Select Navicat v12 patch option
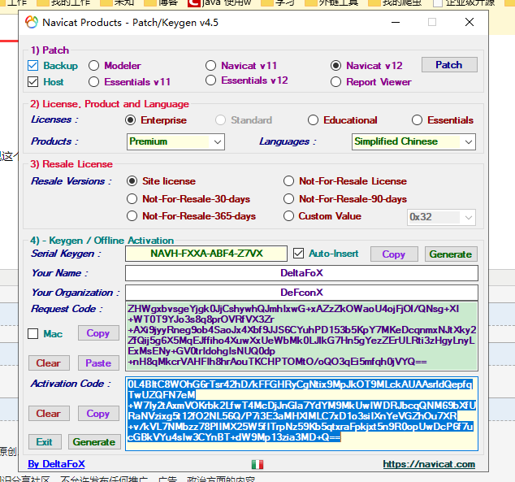Viewport: 515px width, 482px height. [335, 65]
